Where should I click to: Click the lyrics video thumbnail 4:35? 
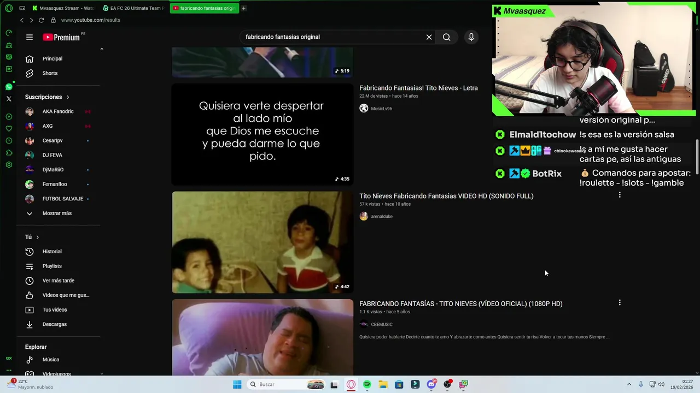pos(262,134)
